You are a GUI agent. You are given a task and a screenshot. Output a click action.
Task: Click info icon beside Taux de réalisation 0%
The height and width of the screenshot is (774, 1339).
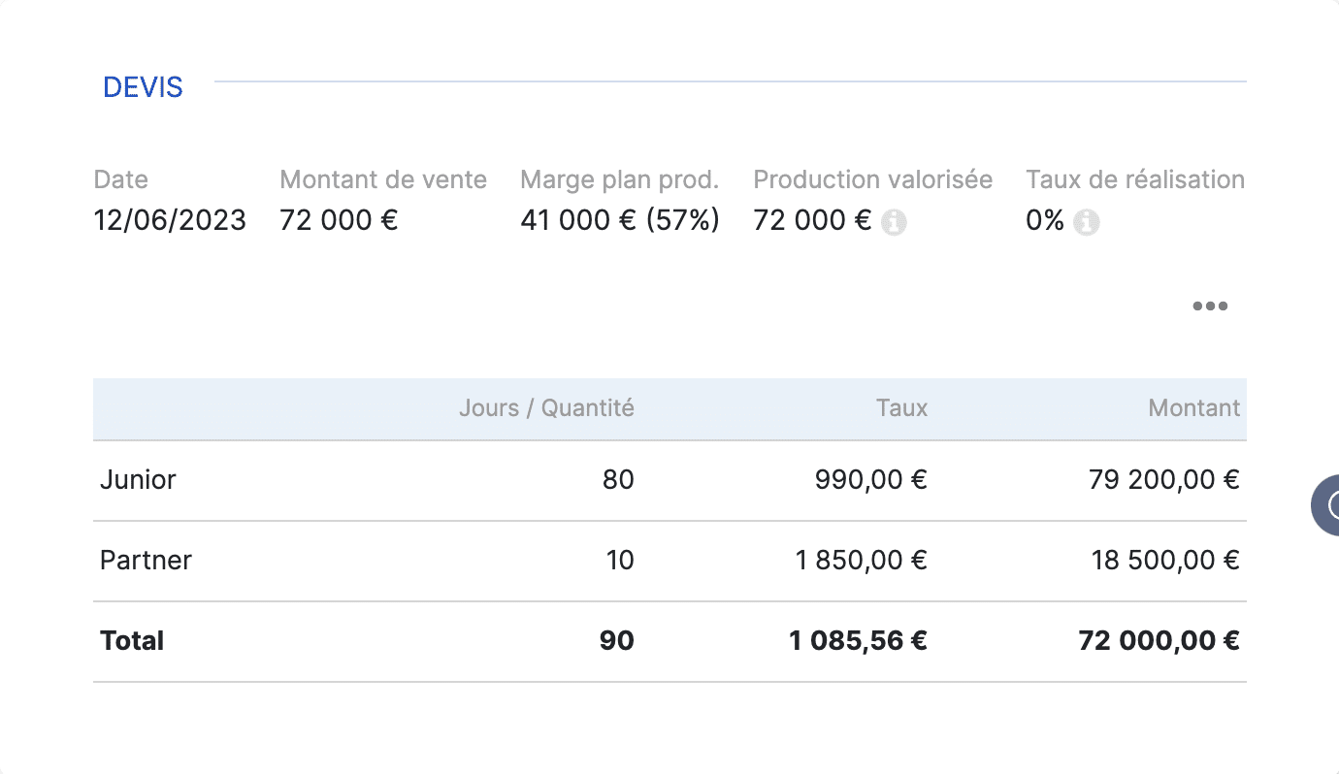(x=1087, y=222)
